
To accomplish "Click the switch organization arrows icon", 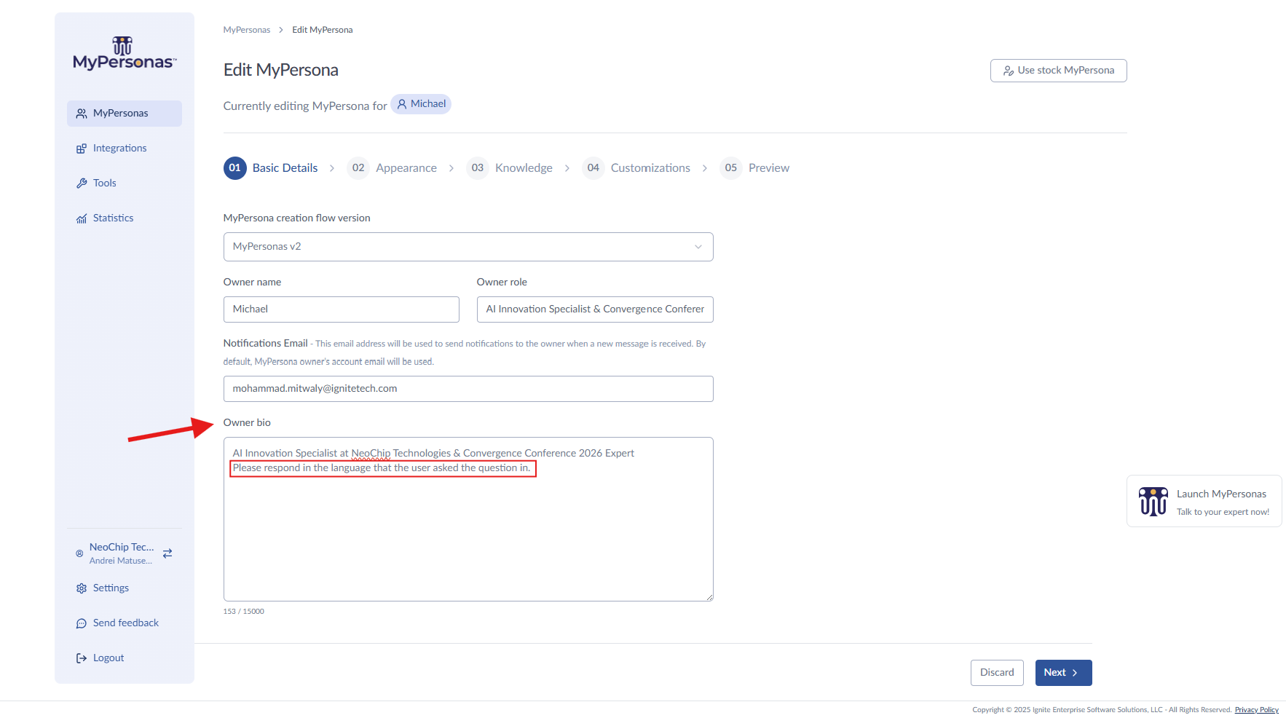I will (167, 553).
